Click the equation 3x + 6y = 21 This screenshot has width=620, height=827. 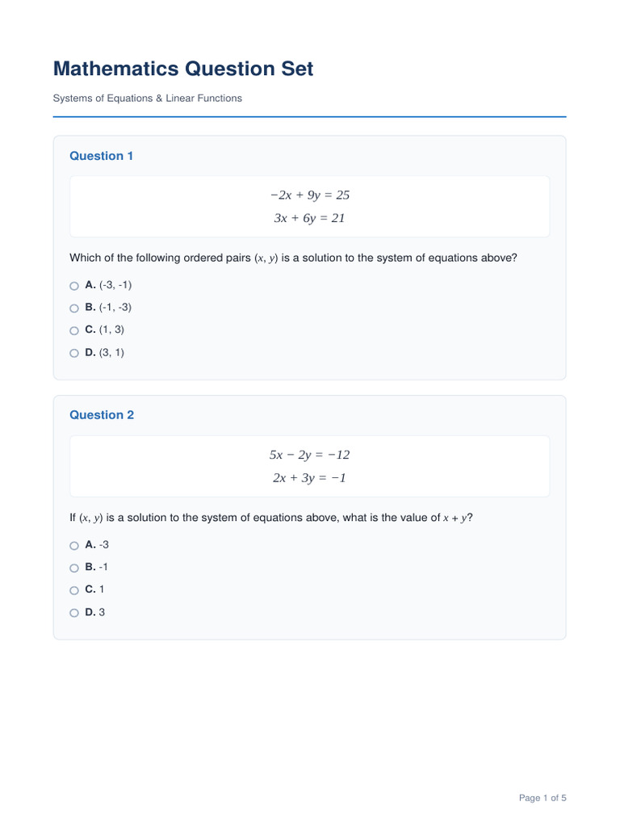pyautogui.click(x=309, y=218)
